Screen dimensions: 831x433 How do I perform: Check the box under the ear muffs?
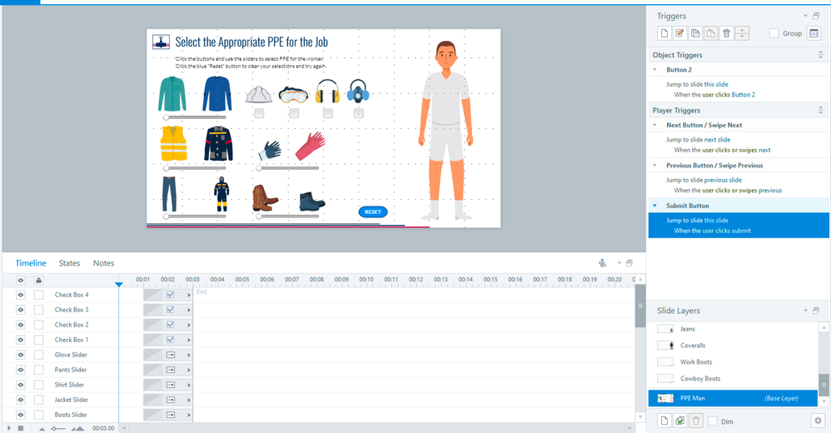pos(328,113)
